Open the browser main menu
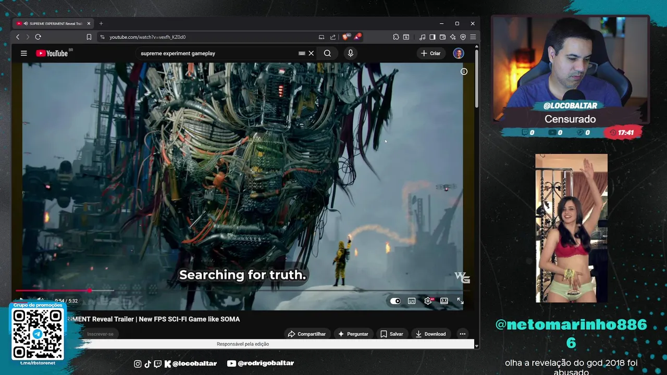667x375 pixels. point(473,37)
